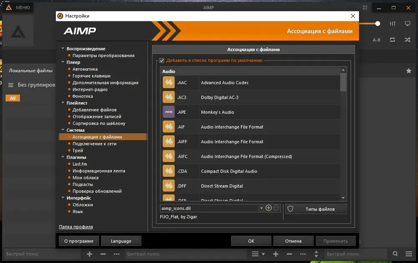
Task: Click the .AIFC file type icon
Action: [168, 156]
